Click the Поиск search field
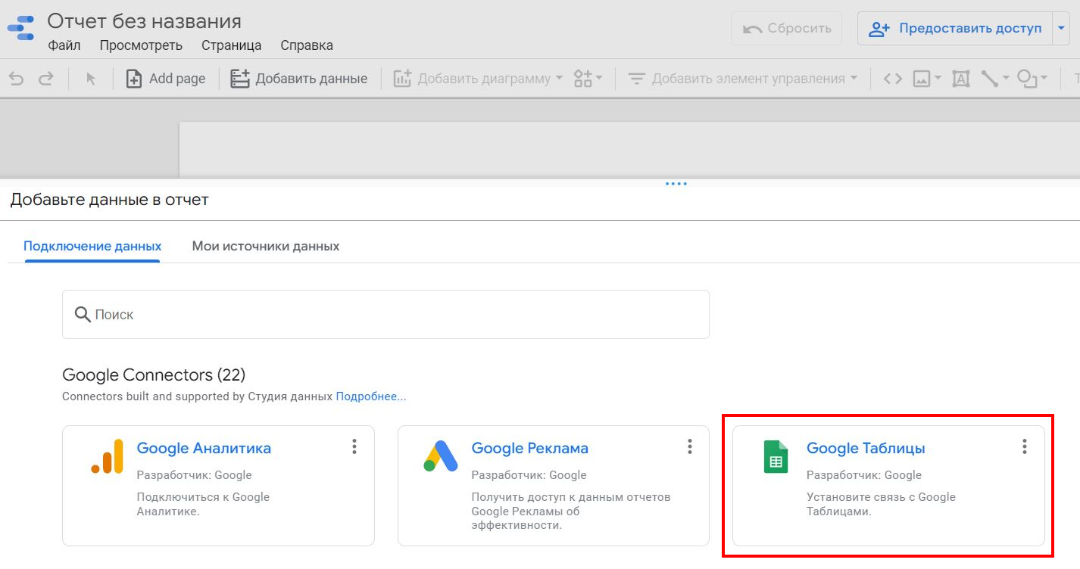Image resolution: width=1080 pixels, height=569 pixels. 385,314
